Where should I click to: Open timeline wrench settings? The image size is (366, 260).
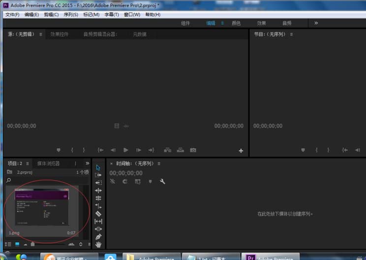point(162,181)
